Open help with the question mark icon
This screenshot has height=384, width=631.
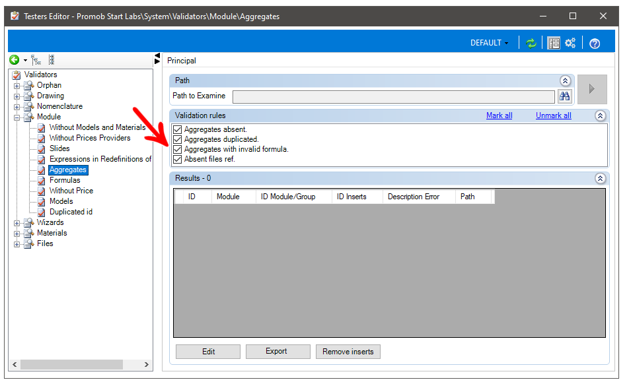point(594,44)
